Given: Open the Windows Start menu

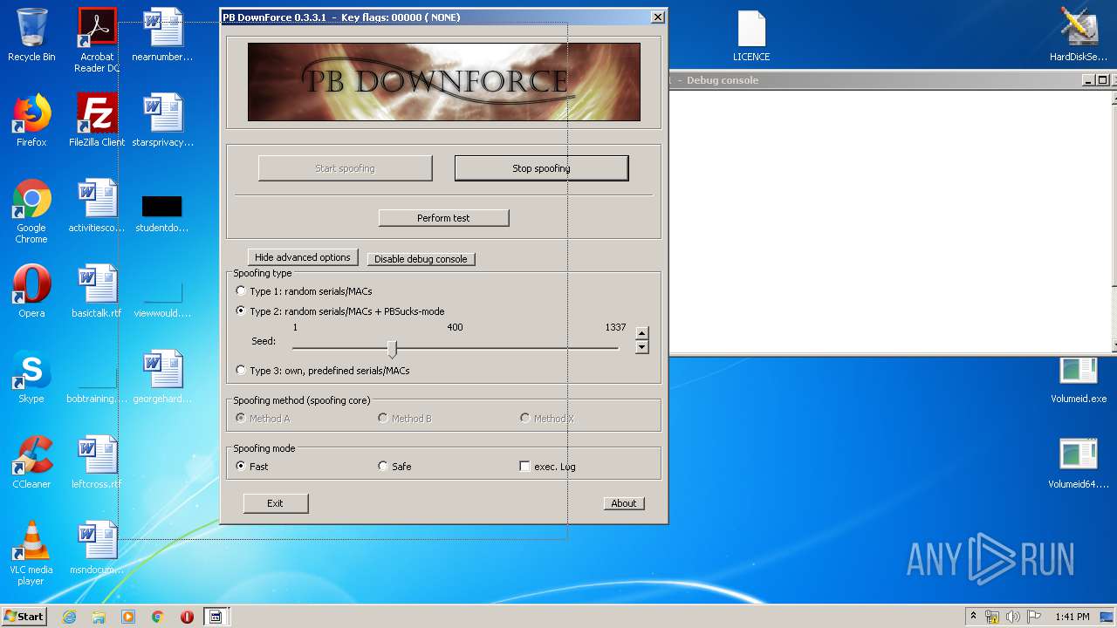Looking at the screenshot, I should (x=24, y=617).
